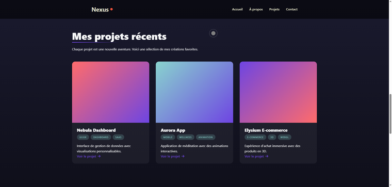Select the DASHBOARD tag

tap(101, 137)
